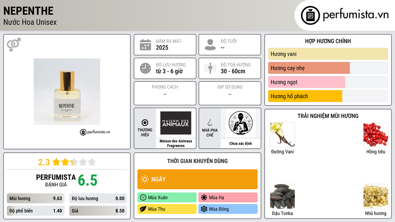Click the Độ lưu hương 0.00 score bar

[x=98, y=198]
